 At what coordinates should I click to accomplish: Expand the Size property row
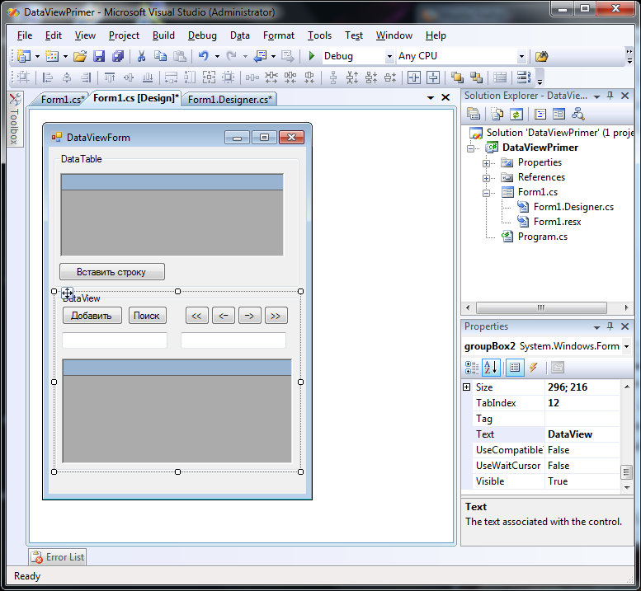(466, 387)
